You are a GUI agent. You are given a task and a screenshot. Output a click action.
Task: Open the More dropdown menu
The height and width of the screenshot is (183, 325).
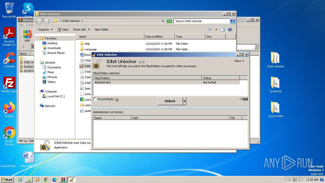click(239, 61)
